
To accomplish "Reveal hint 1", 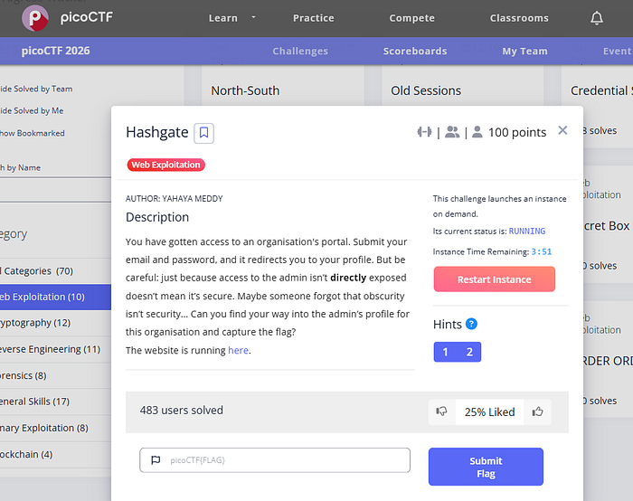I will point(445,352).
